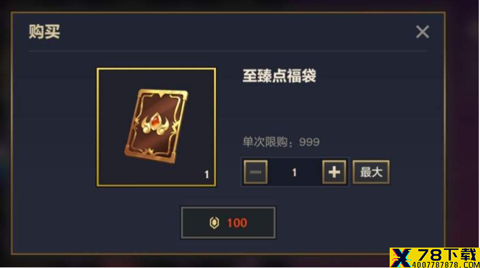Select the quantity field showing 1
Image resolution: width=480 pixels, height=268 pixels.
pos(295,172)
